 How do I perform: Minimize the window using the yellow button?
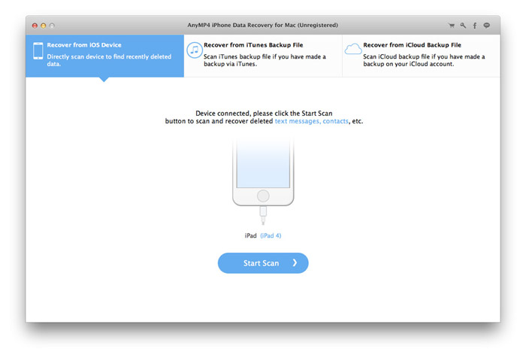pos(44,25)
